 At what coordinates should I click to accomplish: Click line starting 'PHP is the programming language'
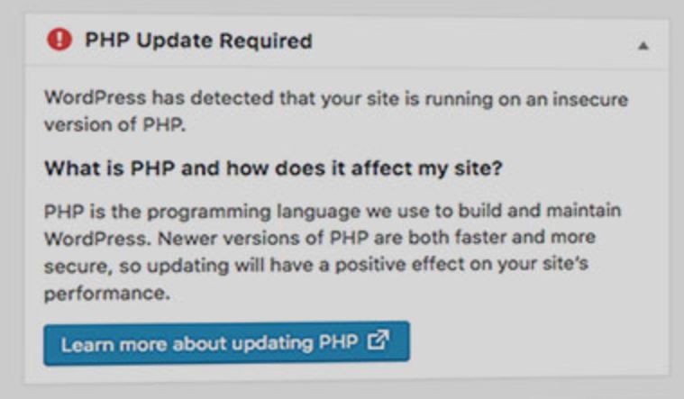[333, 211]
